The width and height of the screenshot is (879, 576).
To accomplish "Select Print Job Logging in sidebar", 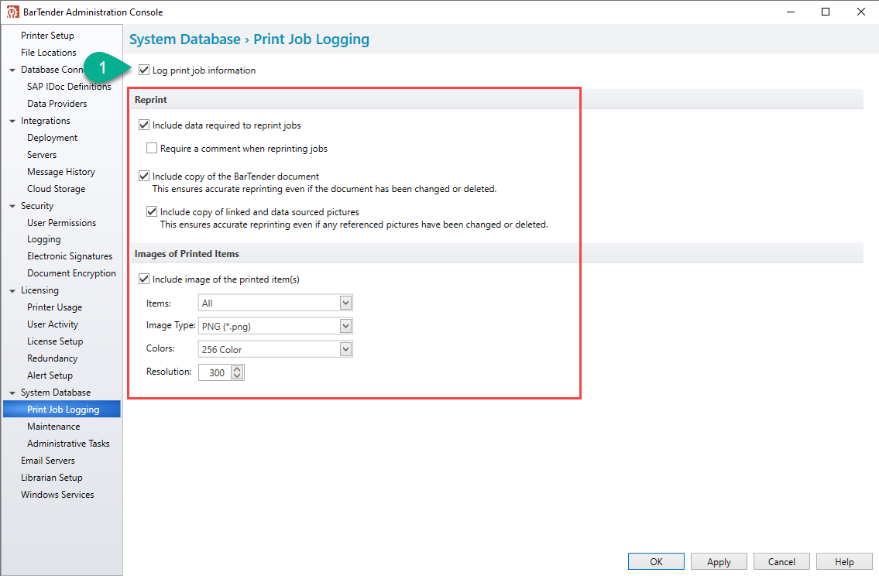I will pos(62,409).
